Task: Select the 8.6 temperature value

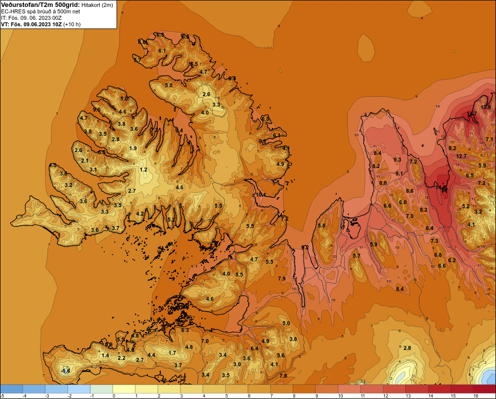Action: coord(410,191)
